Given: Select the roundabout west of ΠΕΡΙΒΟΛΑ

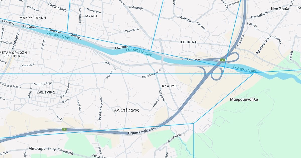Looking at the screenshot, I should tap(160, 40).
